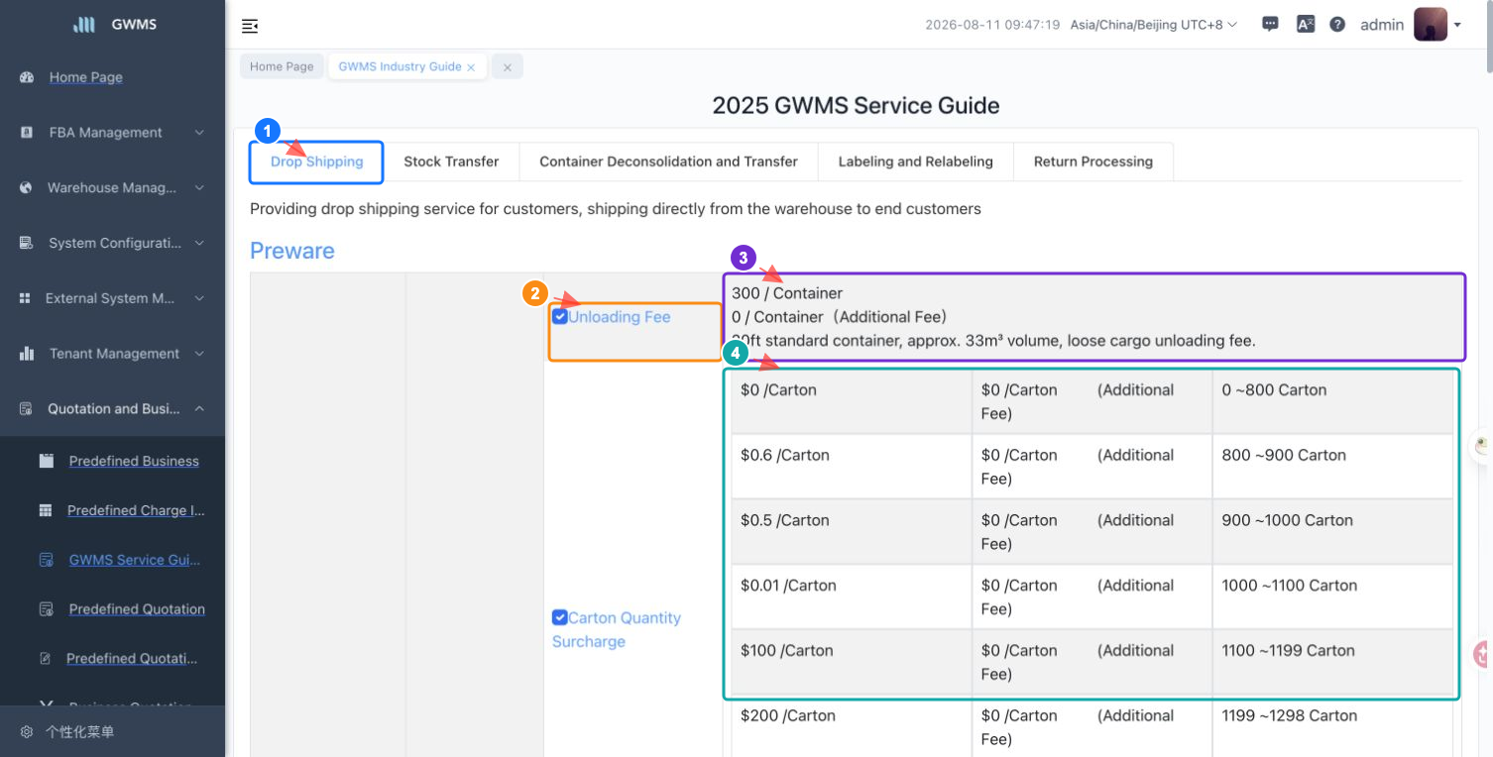Click the '300 / Container' text
The height and width of the screenshot is (757, 1493).
click(787, 293)
